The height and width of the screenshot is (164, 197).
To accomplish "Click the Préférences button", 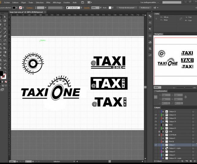I will point(145,7).
